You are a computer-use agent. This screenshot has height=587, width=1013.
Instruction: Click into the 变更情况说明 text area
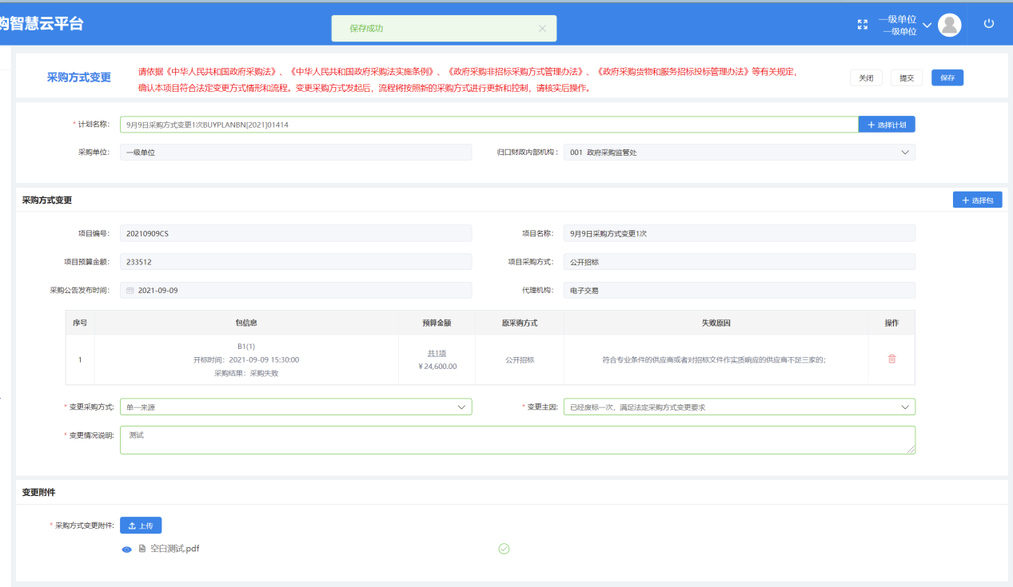tap(517, 440)
